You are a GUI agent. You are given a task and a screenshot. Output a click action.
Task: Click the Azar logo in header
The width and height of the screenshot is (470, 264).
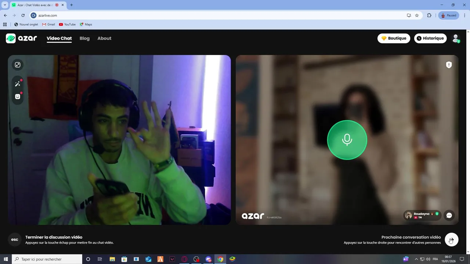point(21,38)
